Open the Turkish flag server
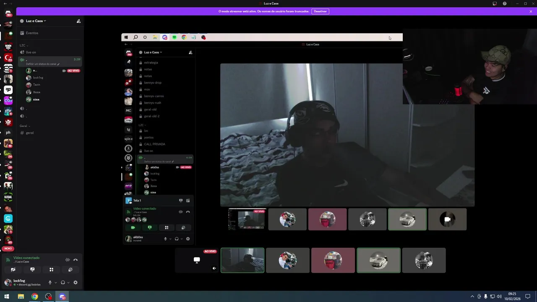 pos(8,57)
